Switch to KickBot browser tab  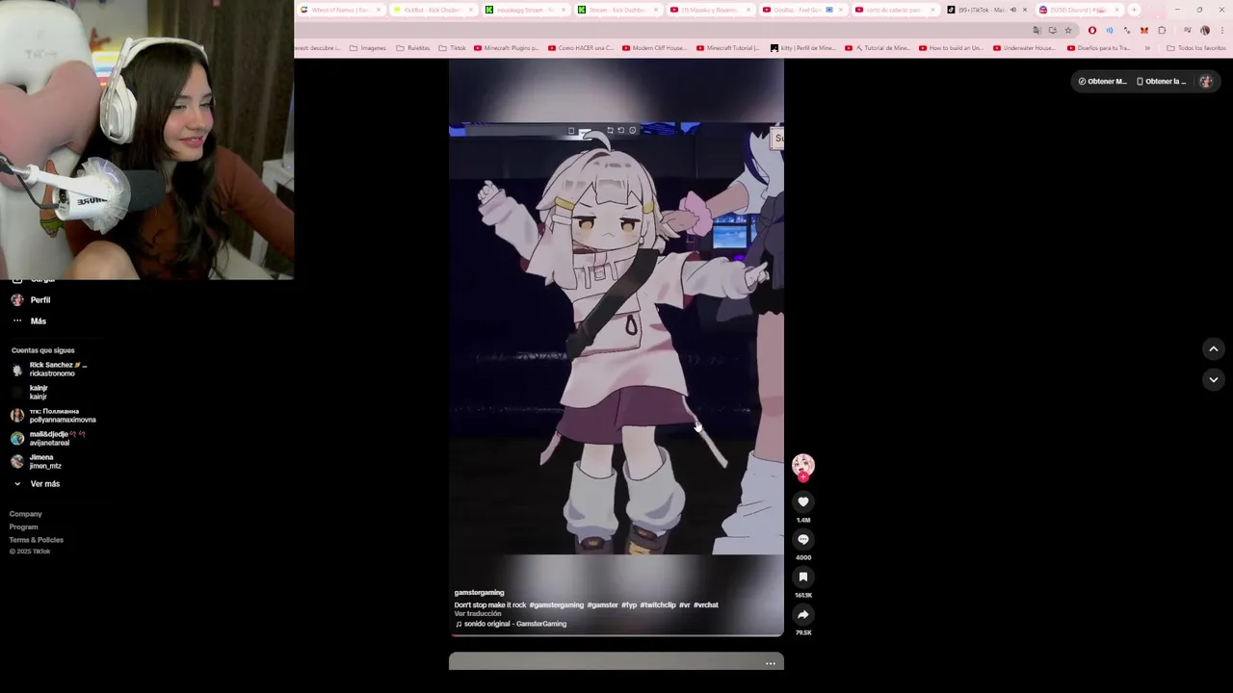coord(432,10)
